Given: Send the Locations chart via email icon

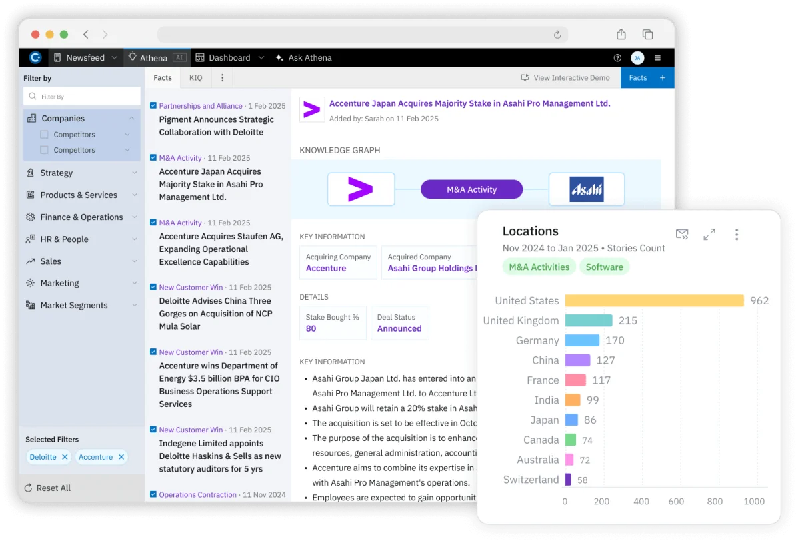Looking at the screenshot, I should [x=682, y=234].
